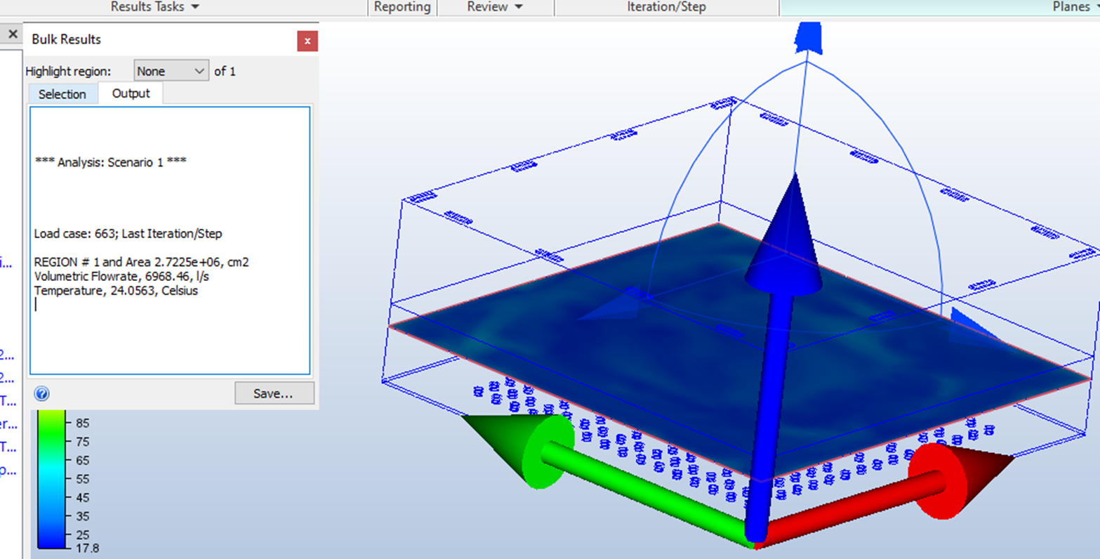1100x559 pixels.
Task: Click the × icon on the left sidebar panel
Action: 12,34
